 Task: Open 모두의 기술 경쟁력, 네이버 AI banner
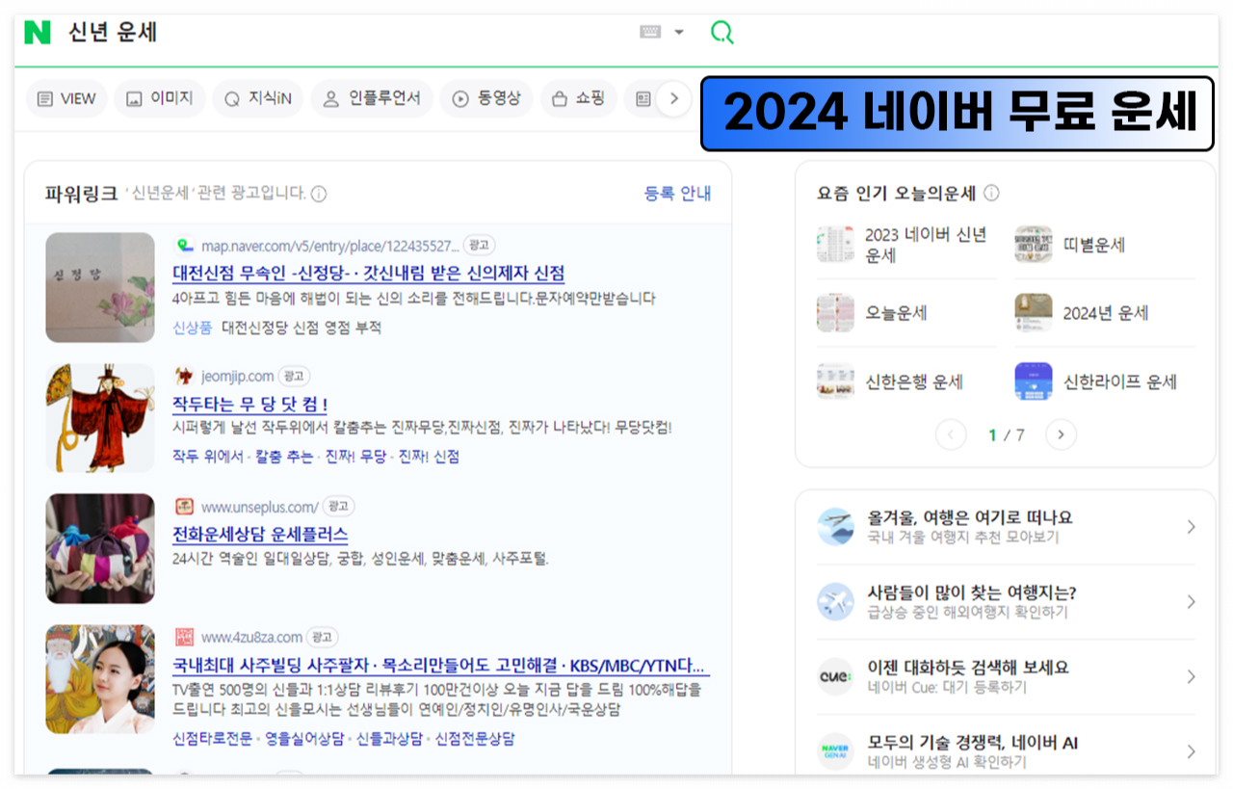point(1007,751)
